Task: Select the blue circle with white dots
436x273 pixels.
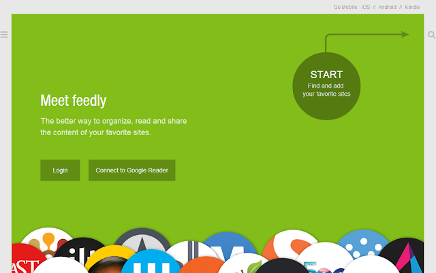Action: click(364, 242)
